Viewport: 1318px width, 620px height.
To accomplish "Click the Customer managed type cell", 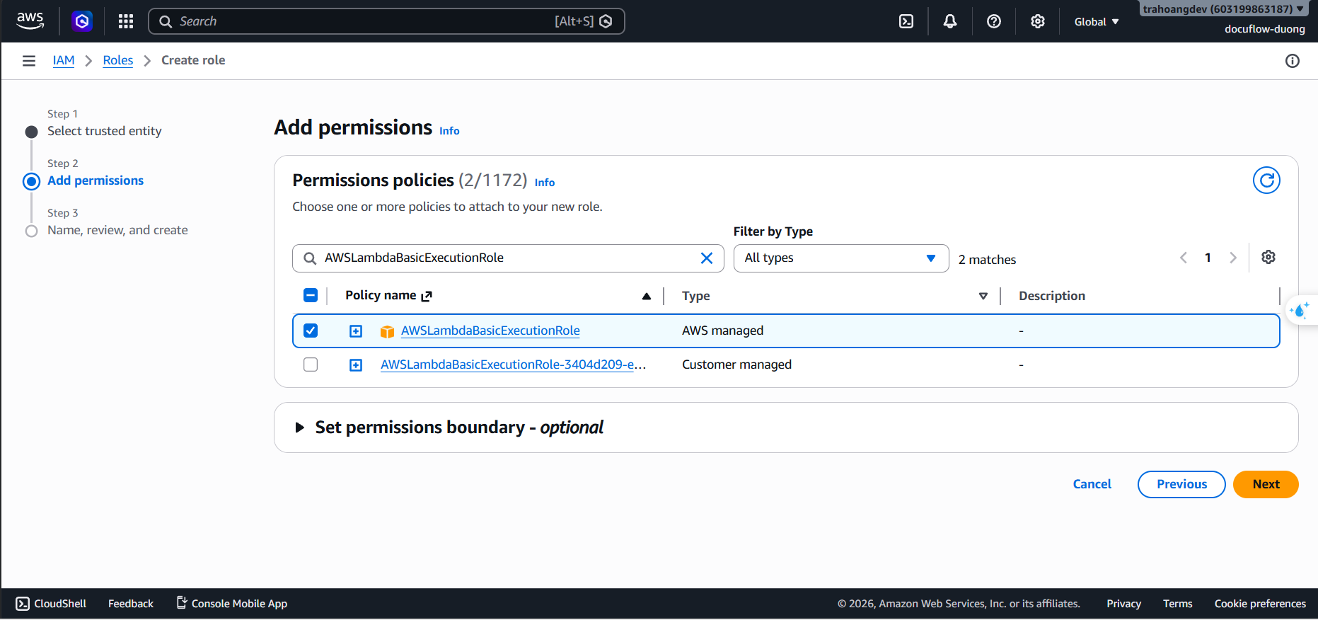I will [736, 364].
